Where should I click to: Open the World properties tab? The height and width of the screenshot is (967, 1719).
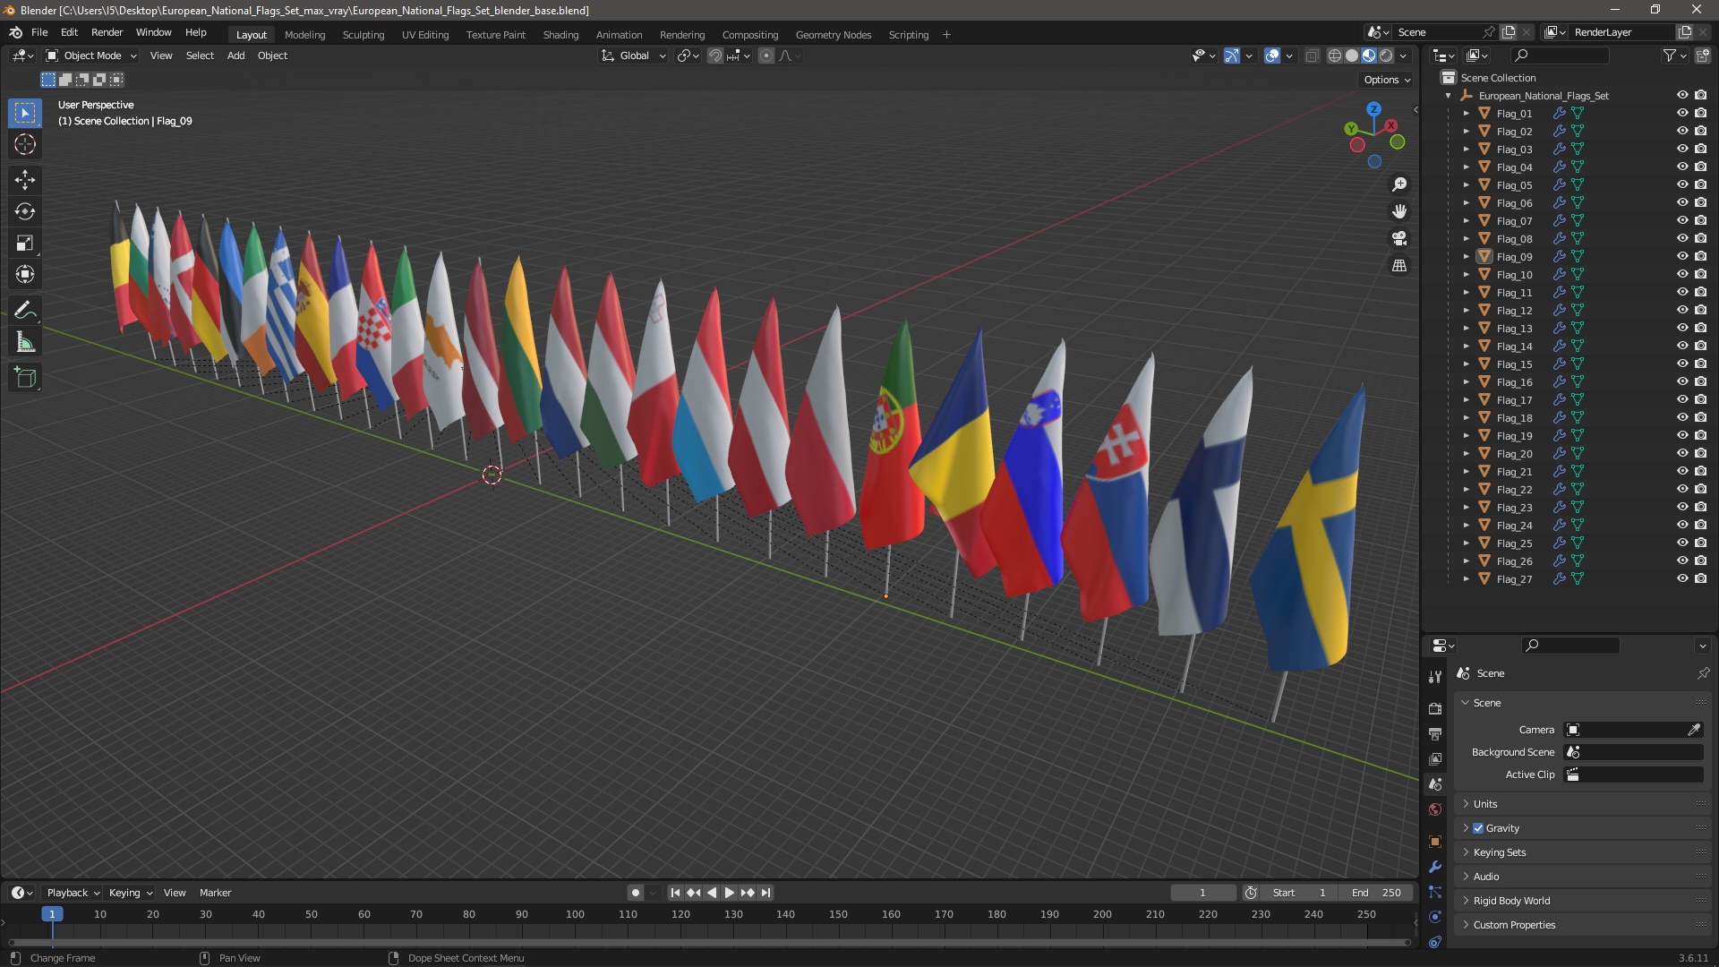[x=1435, y=809]
